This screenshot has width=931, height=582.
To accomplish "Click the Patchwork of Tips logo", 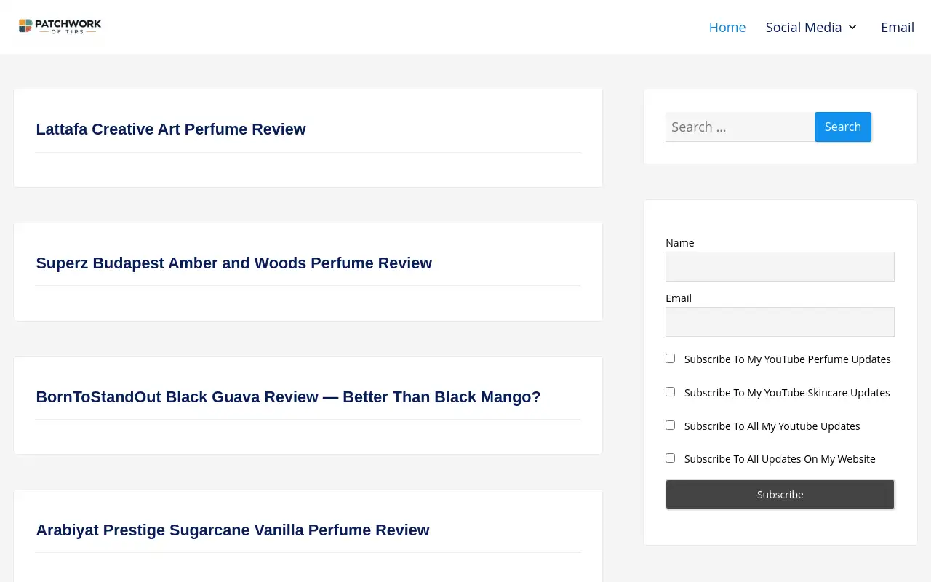I will [x=60, y=27].
